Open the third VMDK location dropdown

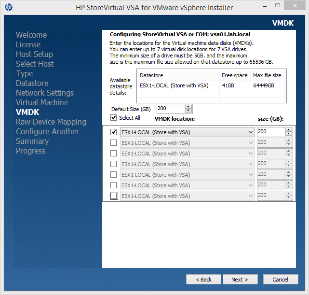[x=187, y=154]
